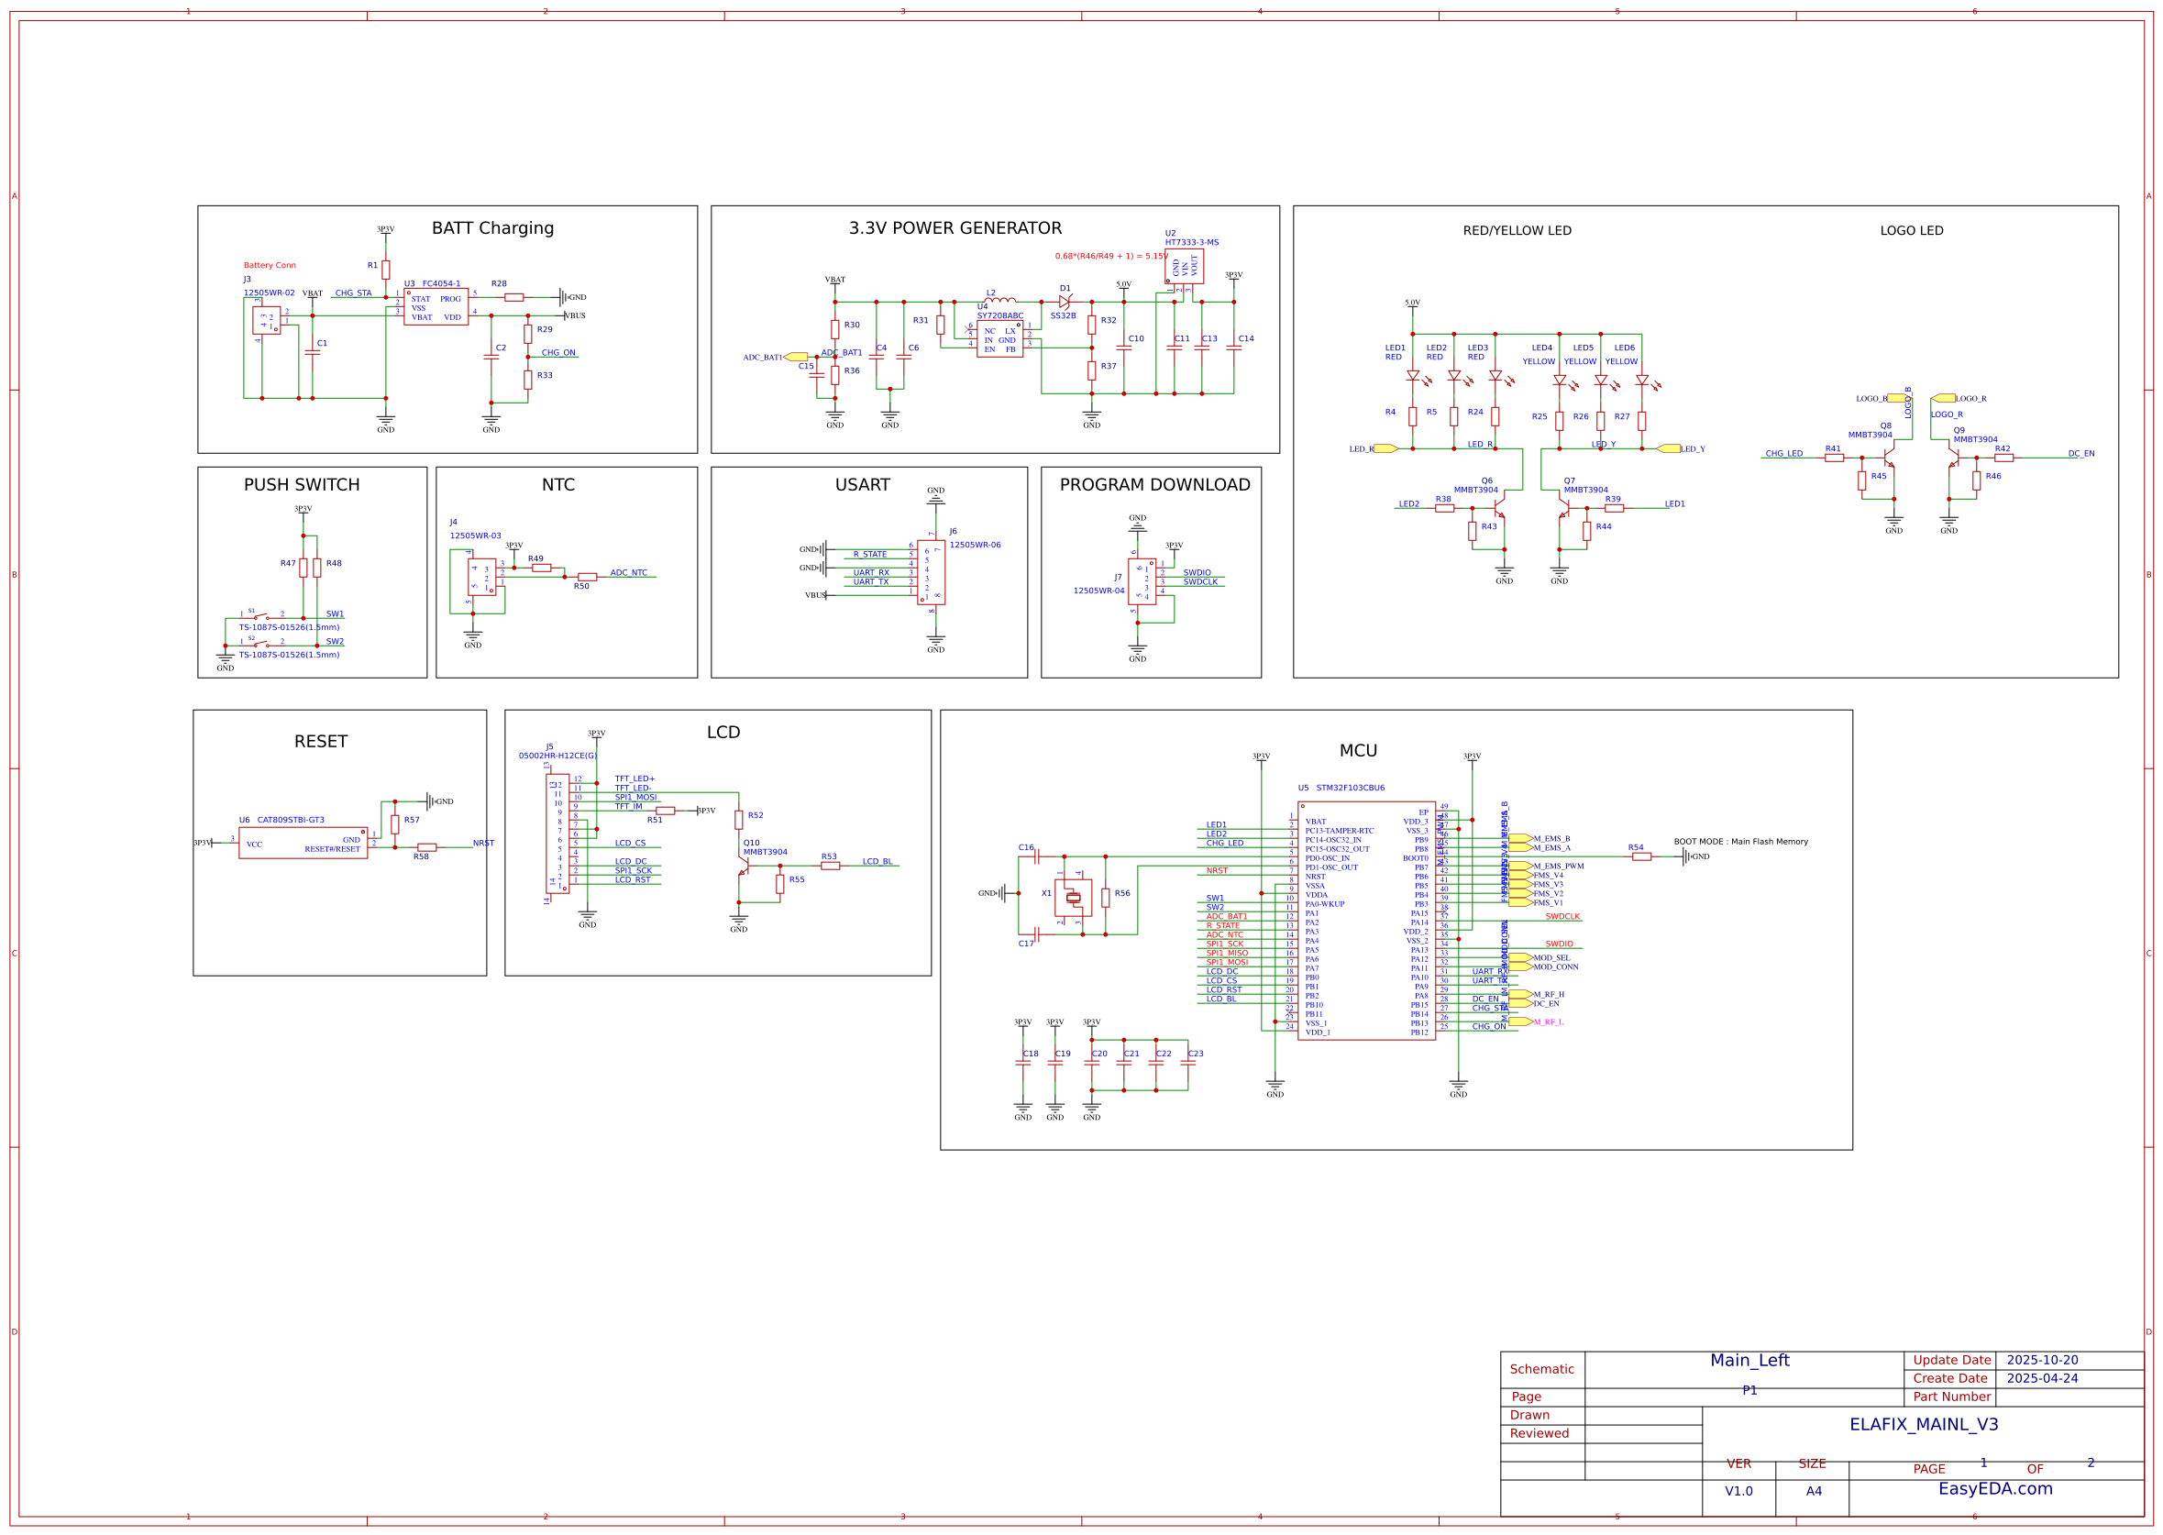Select the Q6 MMBT3904 transistor symbol
The width and height of the screenshot is (2163, 1535).
pyautogui.click(x=1500, y=509)
